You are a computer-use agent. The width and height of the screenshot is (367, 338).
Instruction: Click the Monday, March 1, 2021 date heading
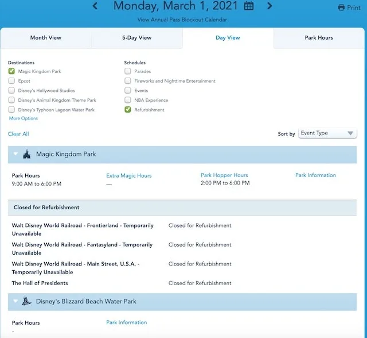point(175,6)
